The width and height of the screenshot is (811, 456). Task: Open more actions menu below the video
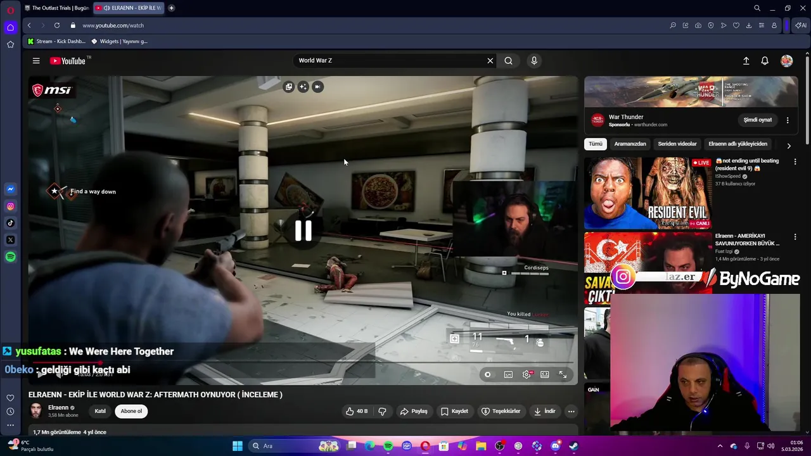(571, 411)
